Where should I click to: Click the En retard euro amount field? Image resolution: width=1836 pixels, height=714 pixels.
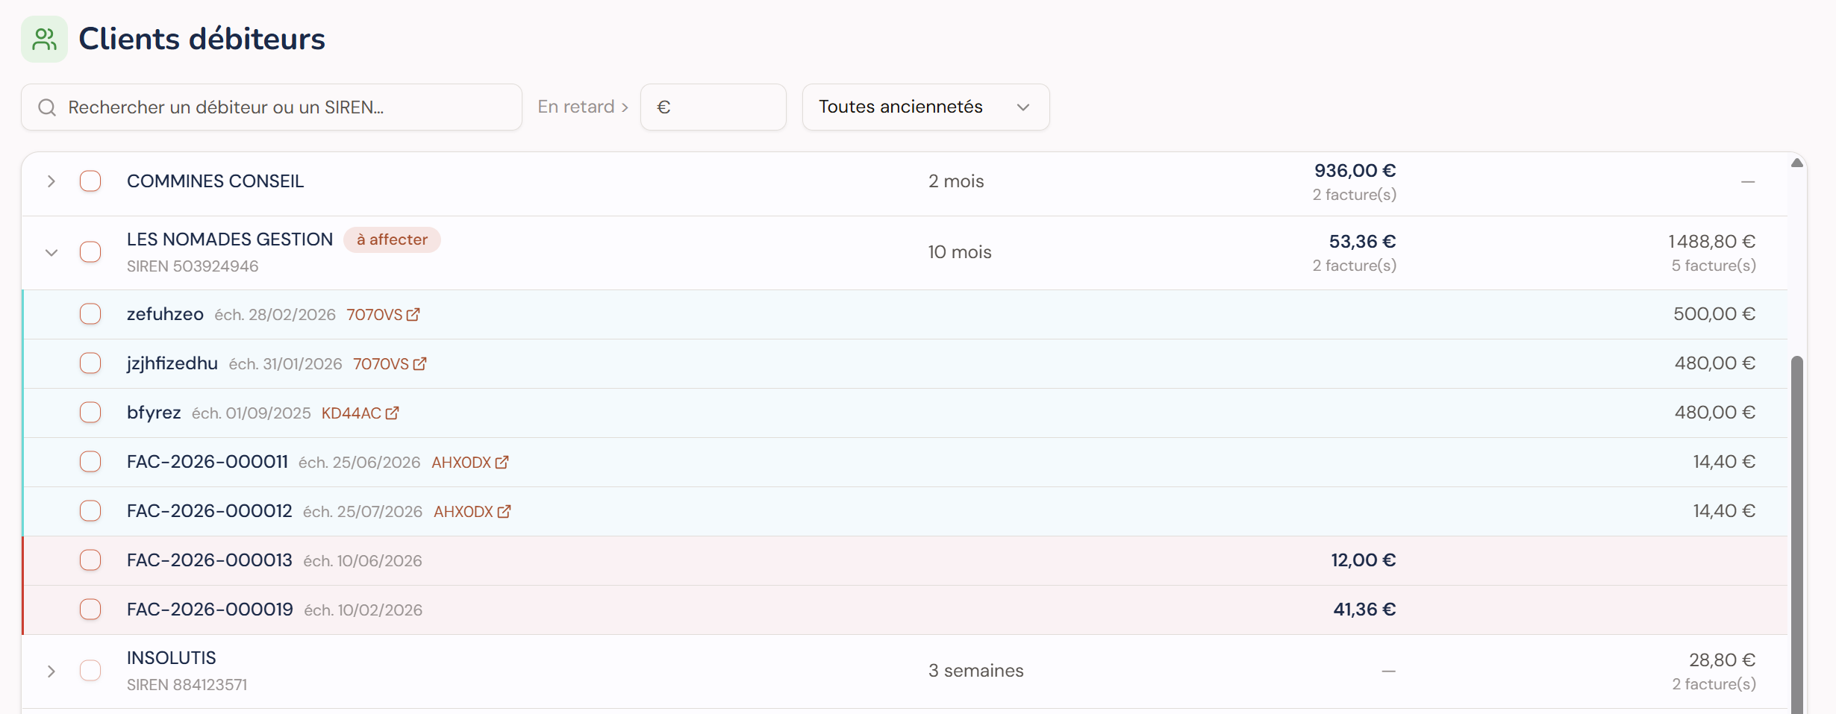tap(713, 107)
